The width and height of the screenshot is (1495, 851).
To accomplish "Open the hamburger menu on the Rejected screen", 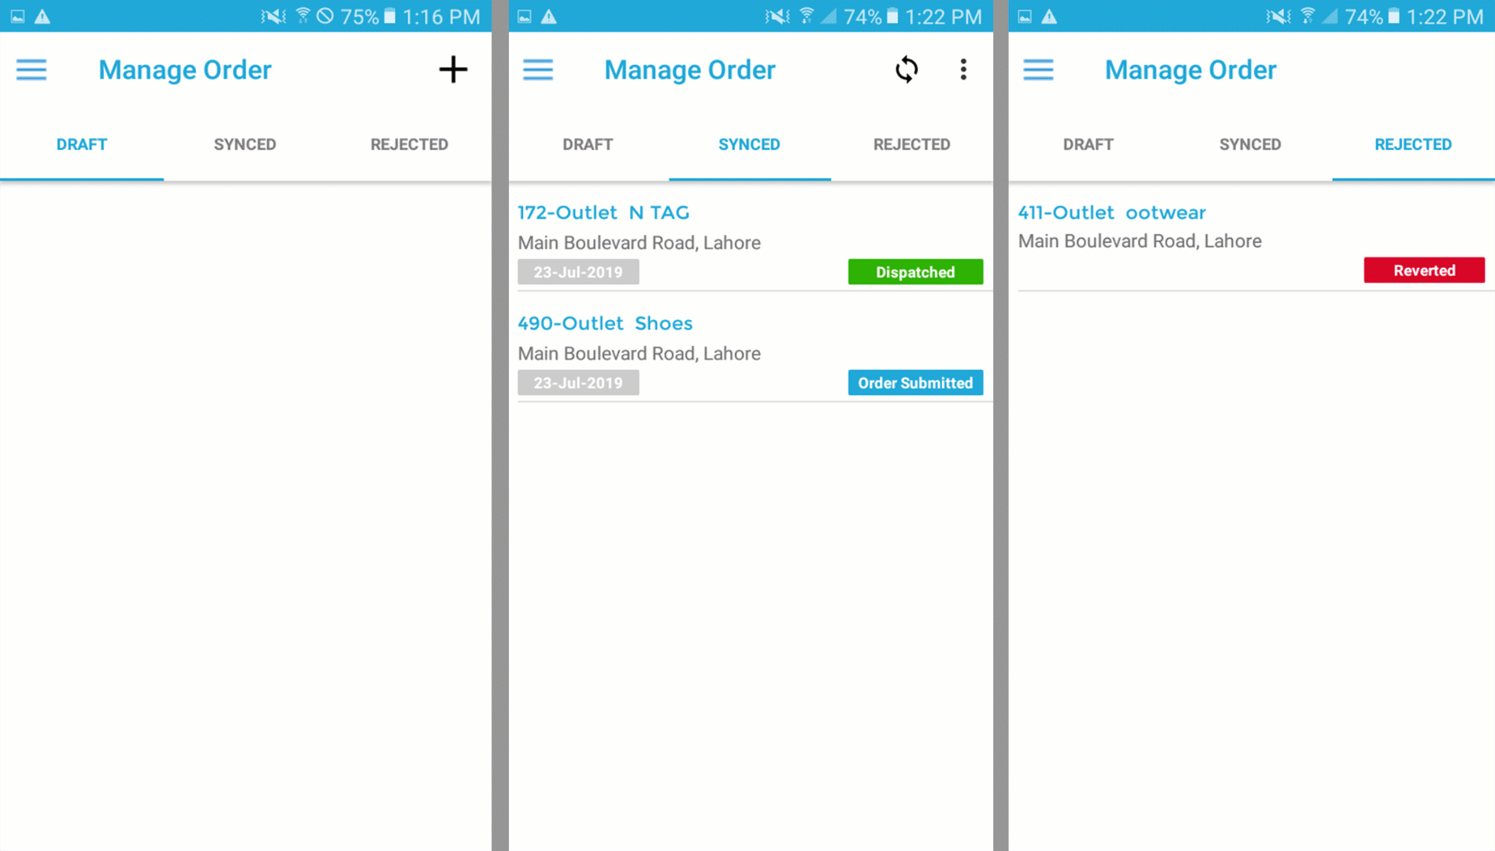I will coord(1038,69).
